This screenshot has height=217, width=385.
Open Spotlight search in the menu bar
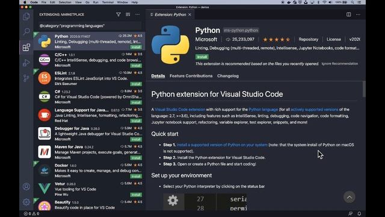pyautogui.click(x=353, y=2)
